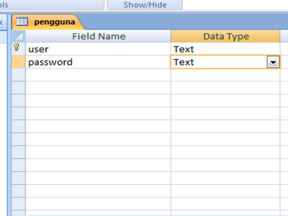Screen dimensions: 288x216
Task: Click the first empty Data Type cell below password
Action: click(225, 75)
